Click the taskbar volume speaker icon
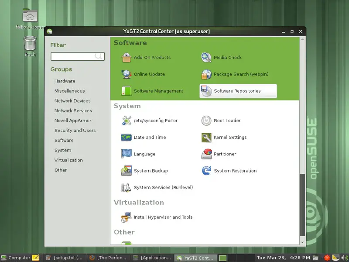The height and width of the screenshot is (262, 349). 345,258
